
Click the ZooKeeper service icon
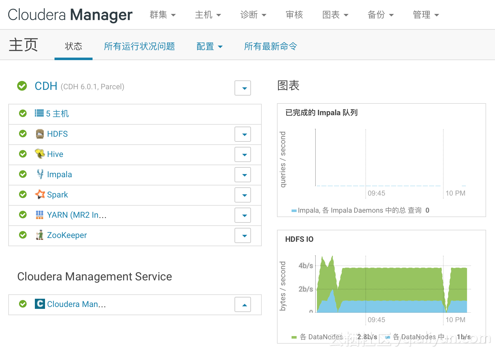point(40,235)
